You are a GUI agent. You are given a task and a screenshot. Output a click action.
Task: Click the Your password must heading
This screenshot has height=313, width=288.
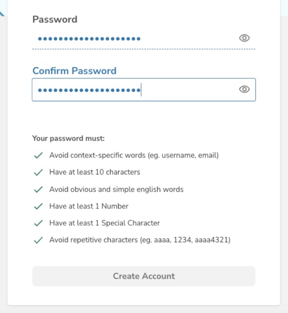pyautogui.click(x=69, y=138)
